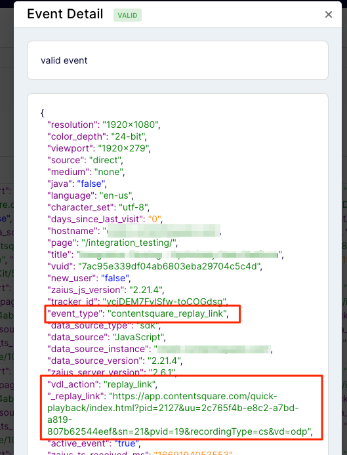Select the "vdl_action": "replay_link" line
Image resolution: width=347 pixels, height=455 pixels.
(x=102, y=384)
